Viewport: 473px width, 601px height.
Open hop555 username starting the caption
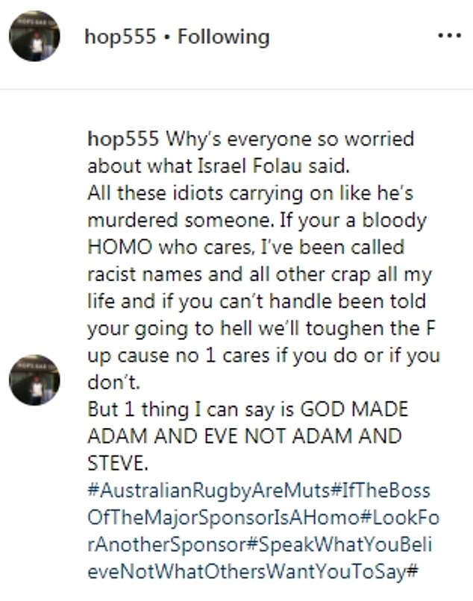[x=123, y=139]
